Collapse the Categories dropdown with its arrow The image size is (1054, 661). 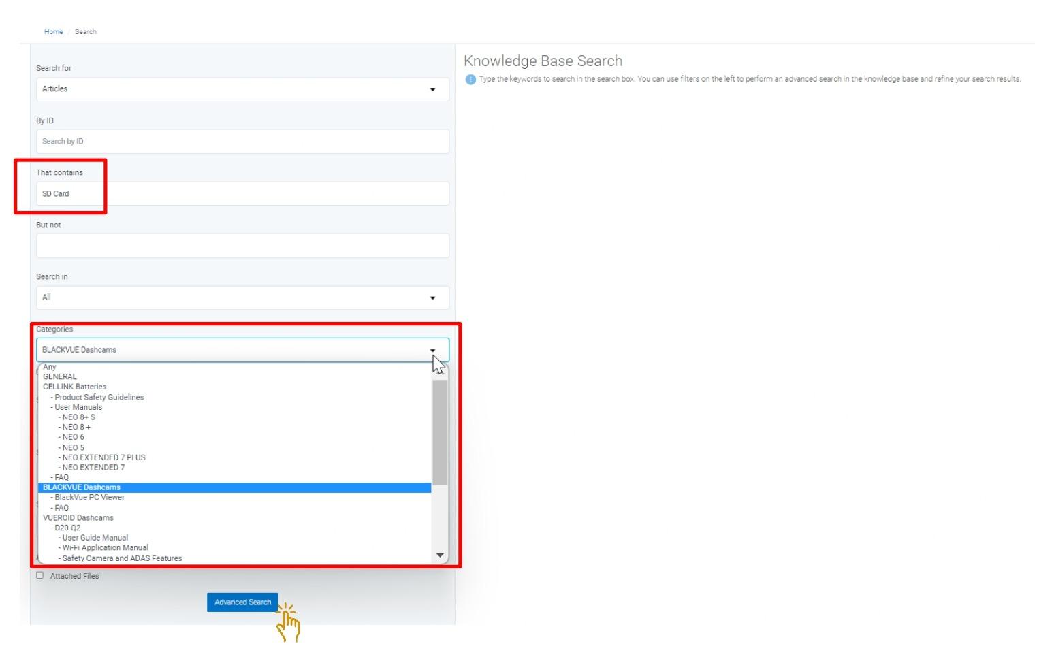[432, 350]
